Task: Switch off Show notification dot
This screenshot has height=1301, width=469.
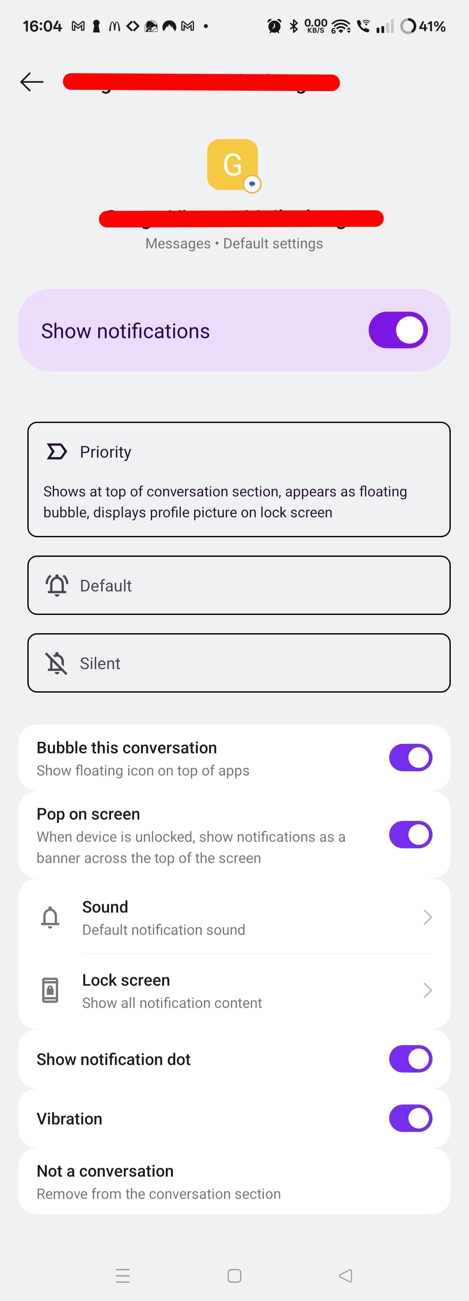Action: (x=410, y=1059)
